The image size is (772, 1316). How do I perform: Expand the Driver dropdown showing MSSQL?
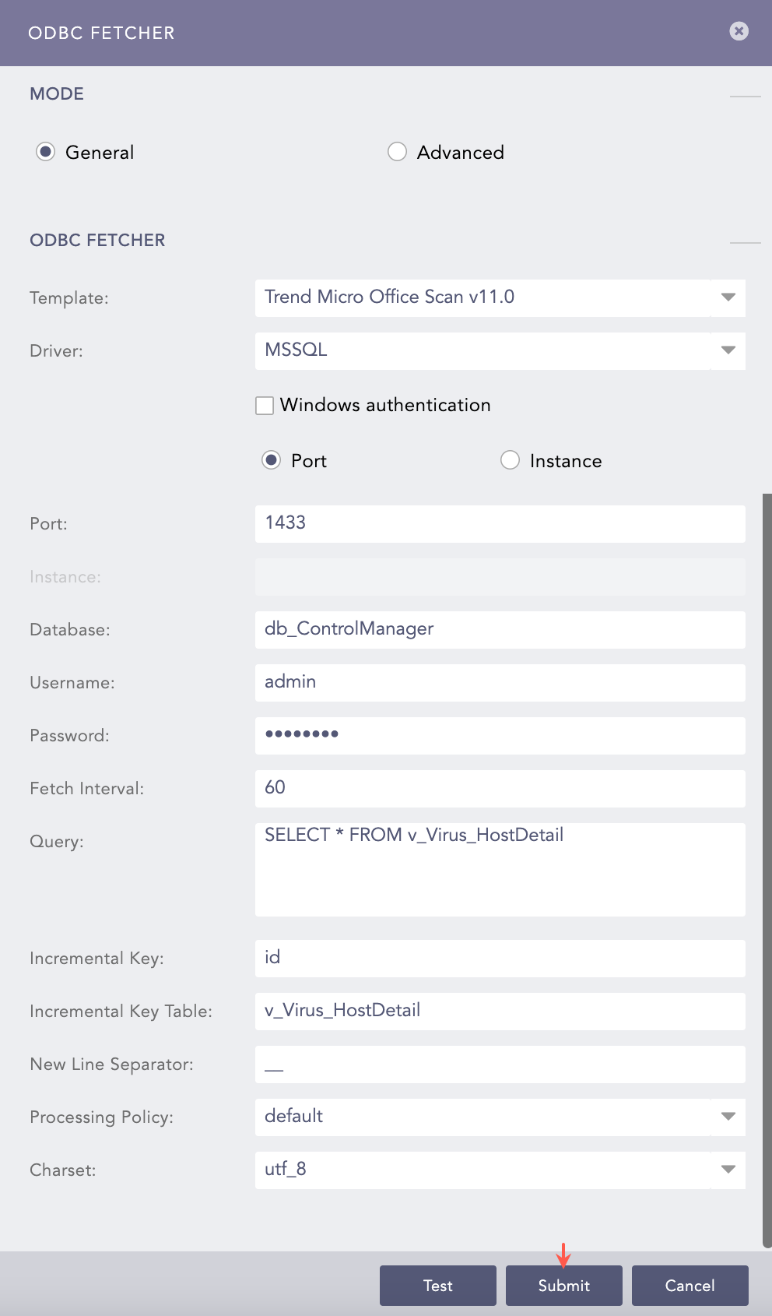click(x=728, y=350)
